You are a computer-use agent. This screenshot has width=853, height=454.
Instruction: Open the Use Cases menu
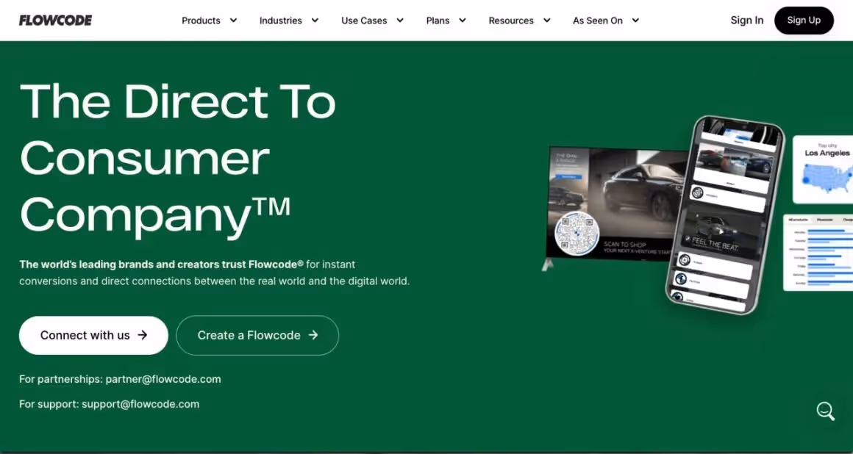tap(364, 21)
